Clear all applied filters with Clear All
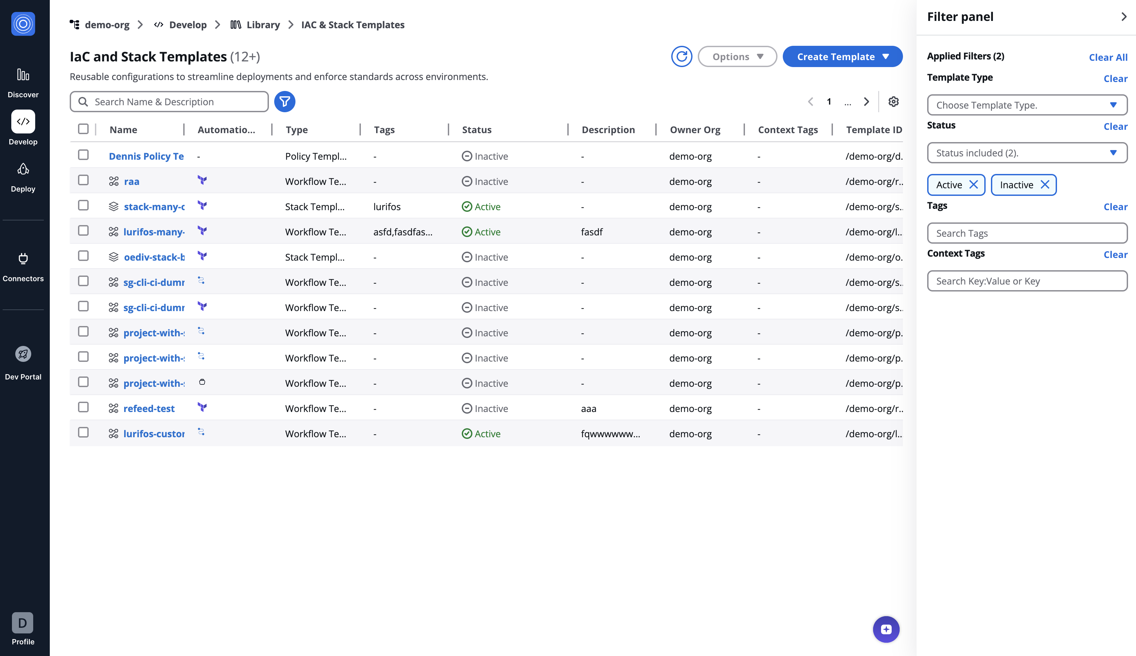1136x656 pixels. point(1108,57)
